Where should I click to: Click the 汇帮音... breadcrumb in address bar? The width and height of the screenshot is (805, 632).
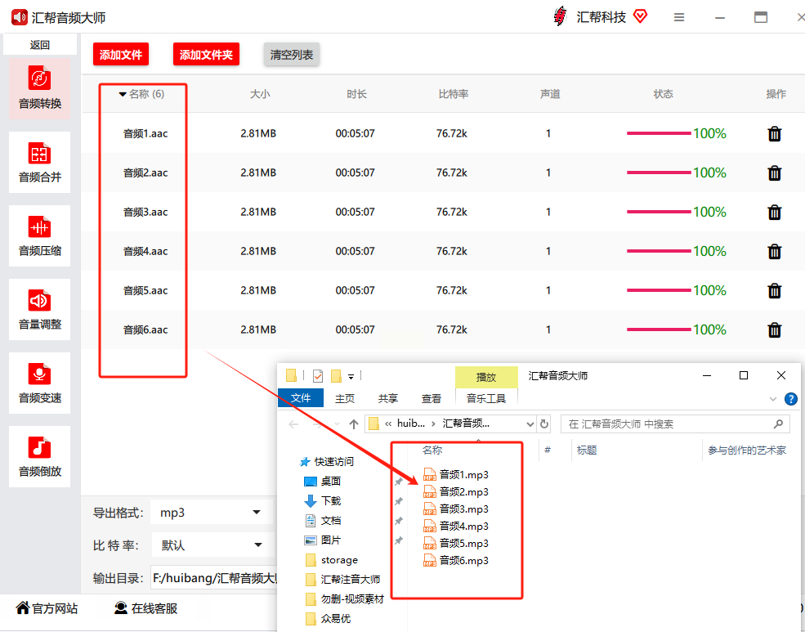466,424
